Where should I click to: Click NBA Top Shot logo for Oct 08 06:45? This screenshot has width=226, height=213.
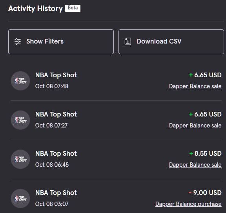(20, 159)
